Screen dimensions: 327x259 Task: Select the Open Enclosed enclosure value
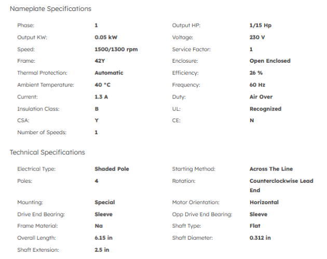tap(270, 61)
